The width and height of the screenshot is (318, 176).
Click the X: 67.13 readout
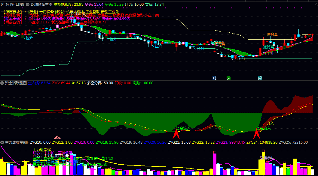click(x=79, y=83)
